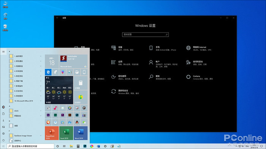266x149 pixels.
Task: Launch the QQ音乐 tile
Action: click(81, 97)
